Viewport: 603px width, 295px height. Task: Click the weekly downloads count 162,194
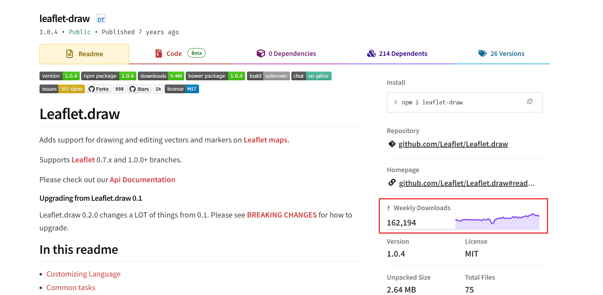[x=402, y=223]
